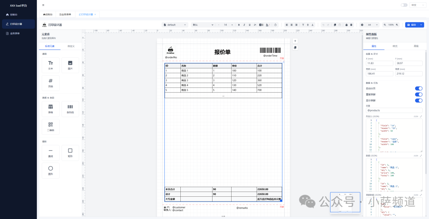Switch to the 高级 advanced tab
Viewport: 429px width, 219px height.
pos(416,46)
